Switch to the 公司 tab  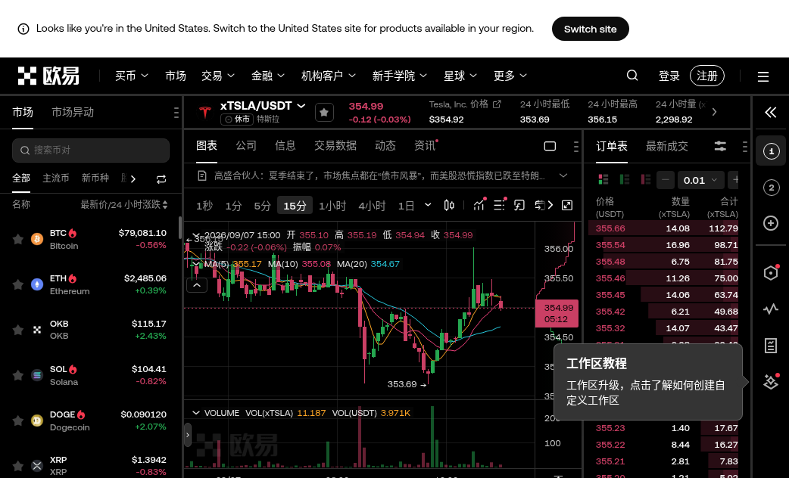click(246, 146)
